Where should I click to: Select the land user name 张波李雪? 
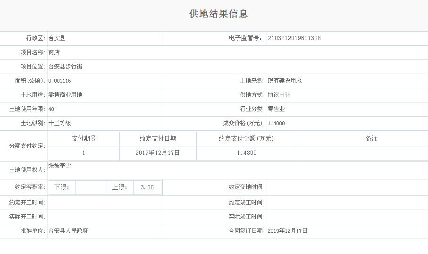(60, 166)
